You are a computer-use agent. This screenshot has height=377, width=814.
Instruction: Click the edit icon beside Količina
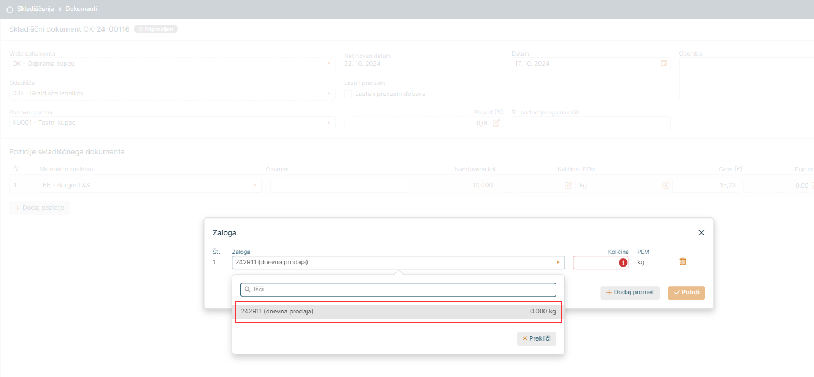click(x=568, y=186)
